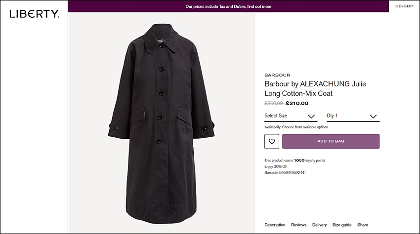Click the coat product image

[161, 123]
